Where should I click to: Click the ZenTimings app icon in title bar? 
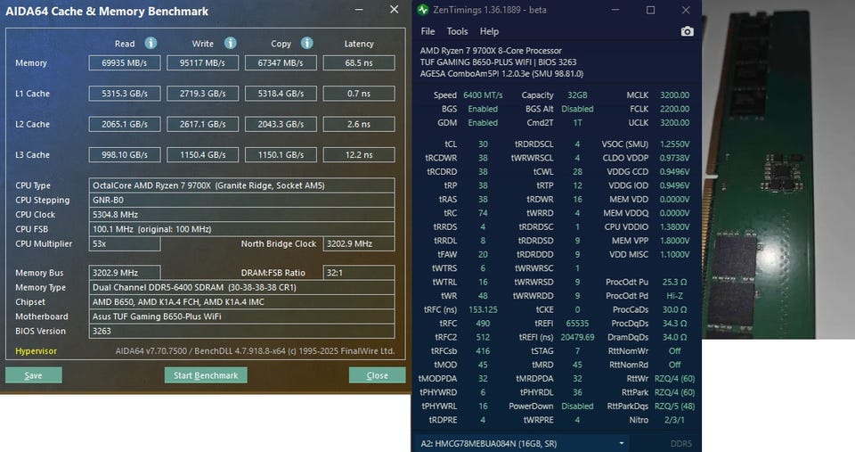point(422,10)
